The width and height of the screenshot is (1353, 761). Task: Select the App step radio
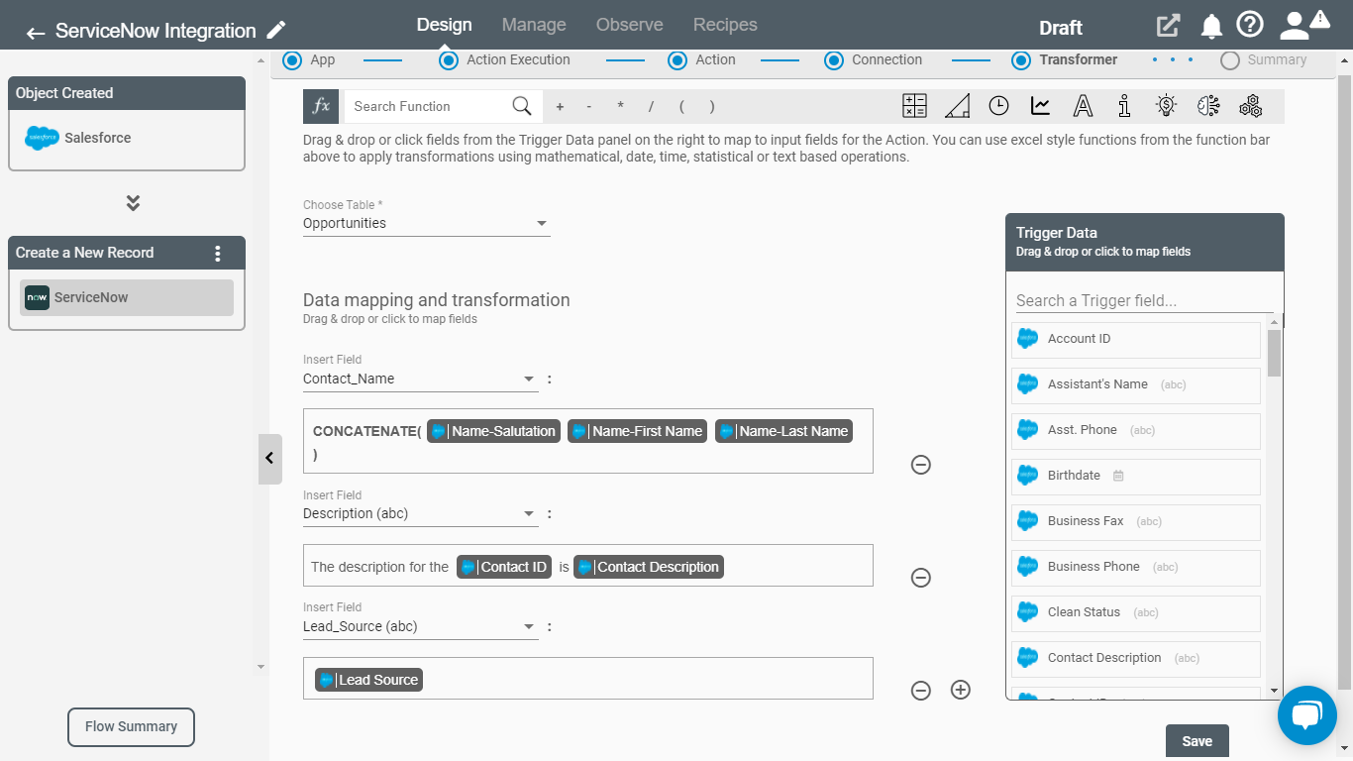click(x=291, y=60)
